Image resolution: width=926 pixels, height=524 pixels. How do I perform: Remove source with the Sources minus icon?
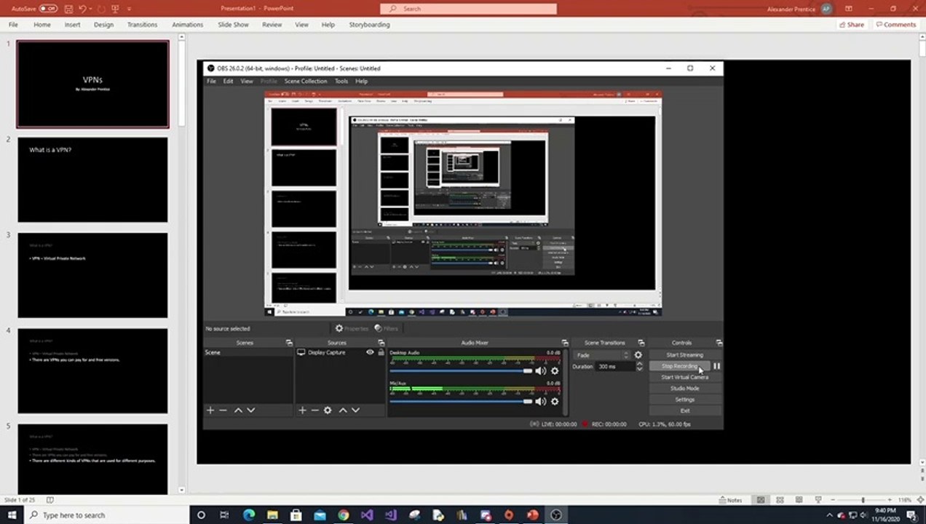(x=315, y=410)
